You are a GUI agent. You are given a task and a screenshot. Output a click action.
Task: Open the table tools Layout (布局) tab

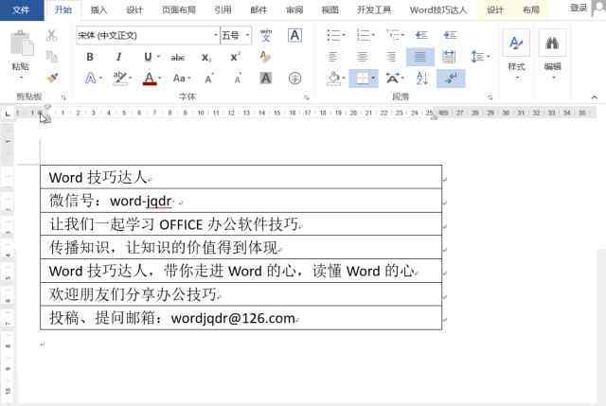531,10
